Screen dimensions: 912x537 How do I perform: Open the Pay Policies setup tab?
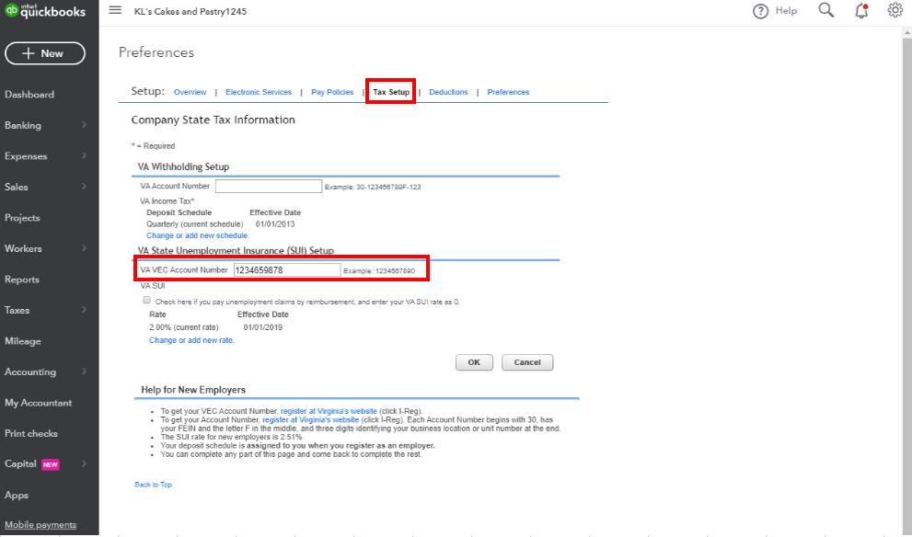[332, 92]
